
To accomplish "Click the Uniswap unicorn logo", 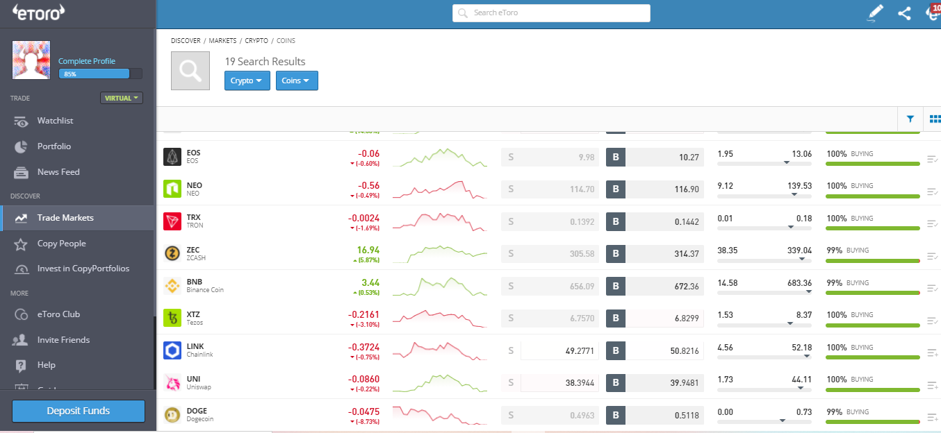I will [x=172, y=382].
